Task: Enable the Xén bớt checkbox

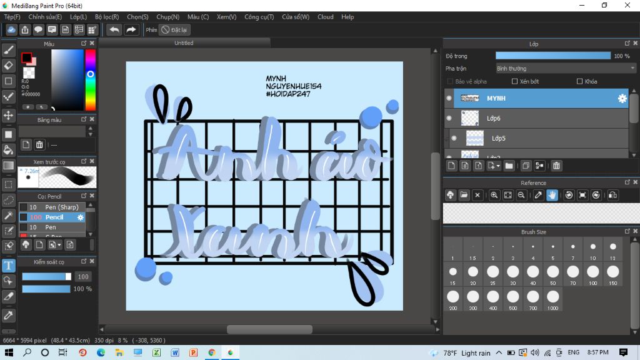Action: click(x=515, y=81)
